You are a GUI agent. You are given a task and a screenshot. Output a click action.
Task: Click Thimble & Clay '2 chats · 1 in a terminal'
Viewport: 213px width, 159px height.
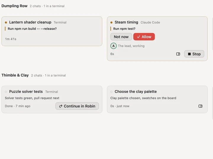pyautogui.click(x=48, y=75)
